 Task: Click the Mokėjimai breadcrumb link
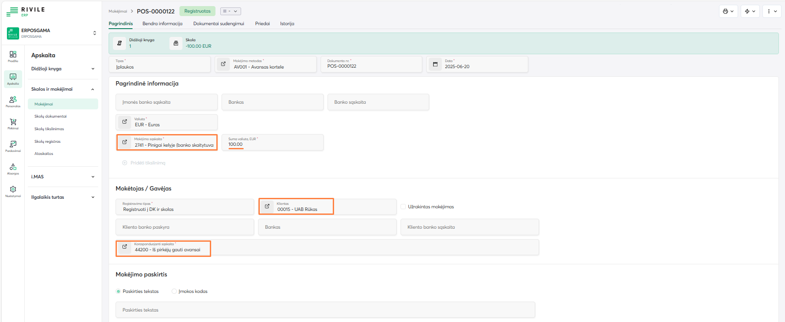118,11
